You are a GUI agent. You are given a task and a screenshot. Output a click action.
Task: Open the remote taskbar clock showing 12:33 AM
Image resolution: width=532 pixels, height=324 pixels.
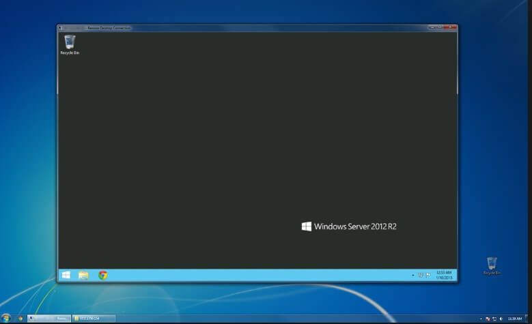pos(444,275)
